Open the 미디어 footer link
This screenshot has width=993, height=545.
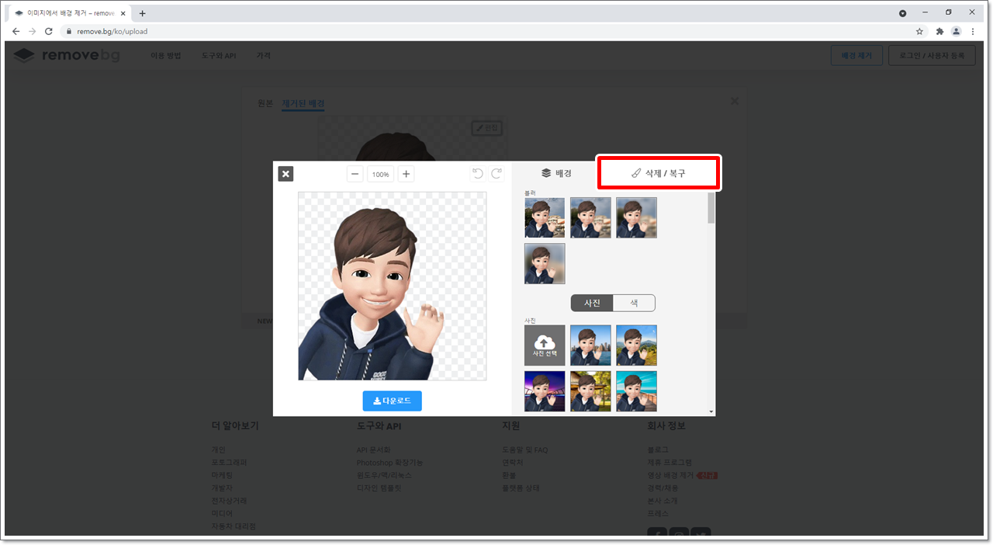222,513
